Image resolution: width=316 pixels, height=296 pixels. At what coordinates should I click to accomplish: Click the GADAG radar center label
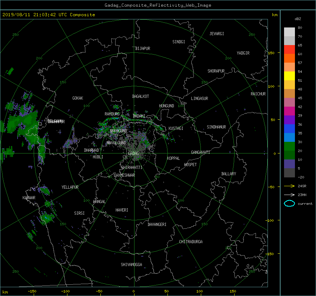(133, 153)
